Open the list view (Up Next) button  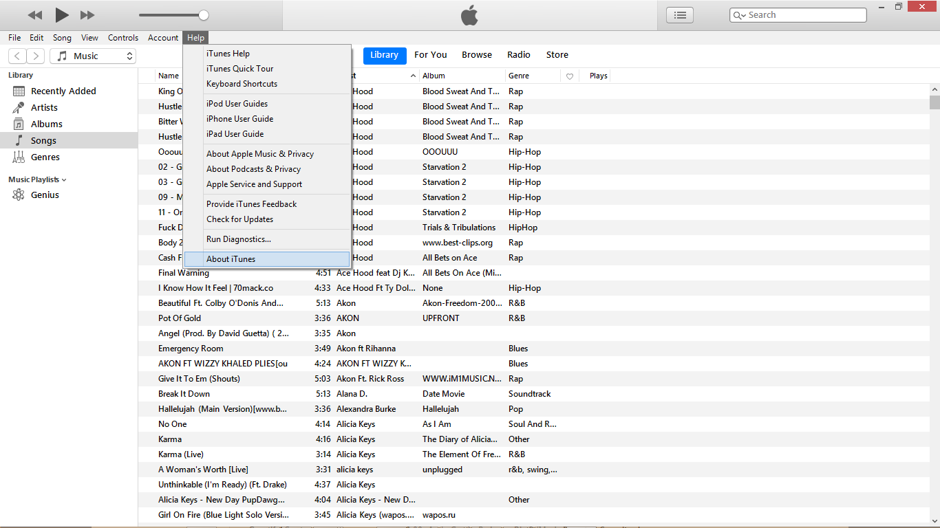[680, 15]
